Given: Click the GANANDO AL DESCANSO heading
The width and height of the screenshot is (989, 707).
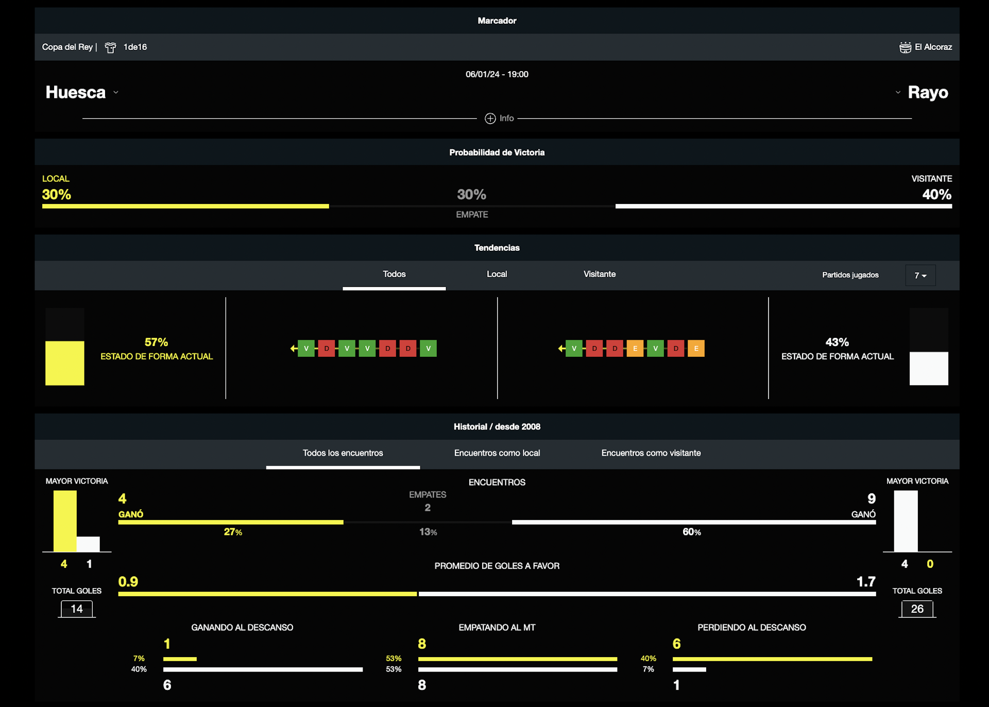Looking at the screenshot, I should [242, 628].
